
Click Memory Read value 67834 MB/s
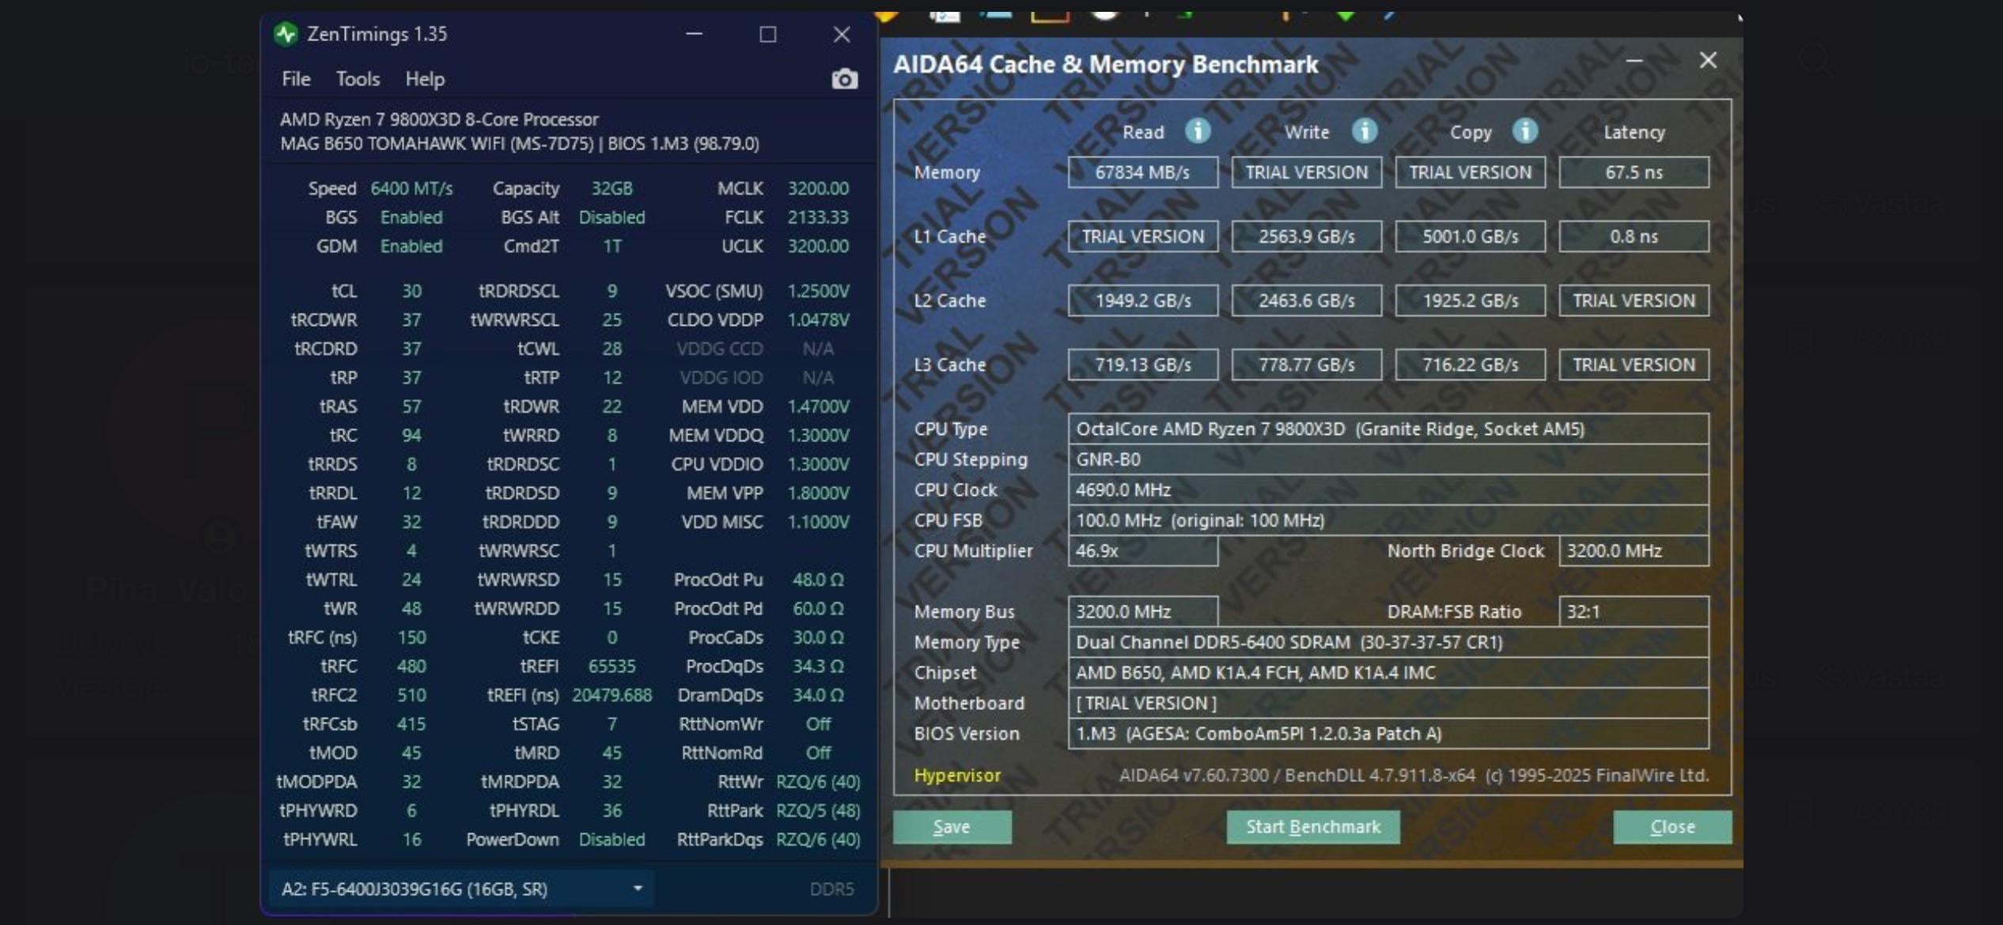[1142, 172]
